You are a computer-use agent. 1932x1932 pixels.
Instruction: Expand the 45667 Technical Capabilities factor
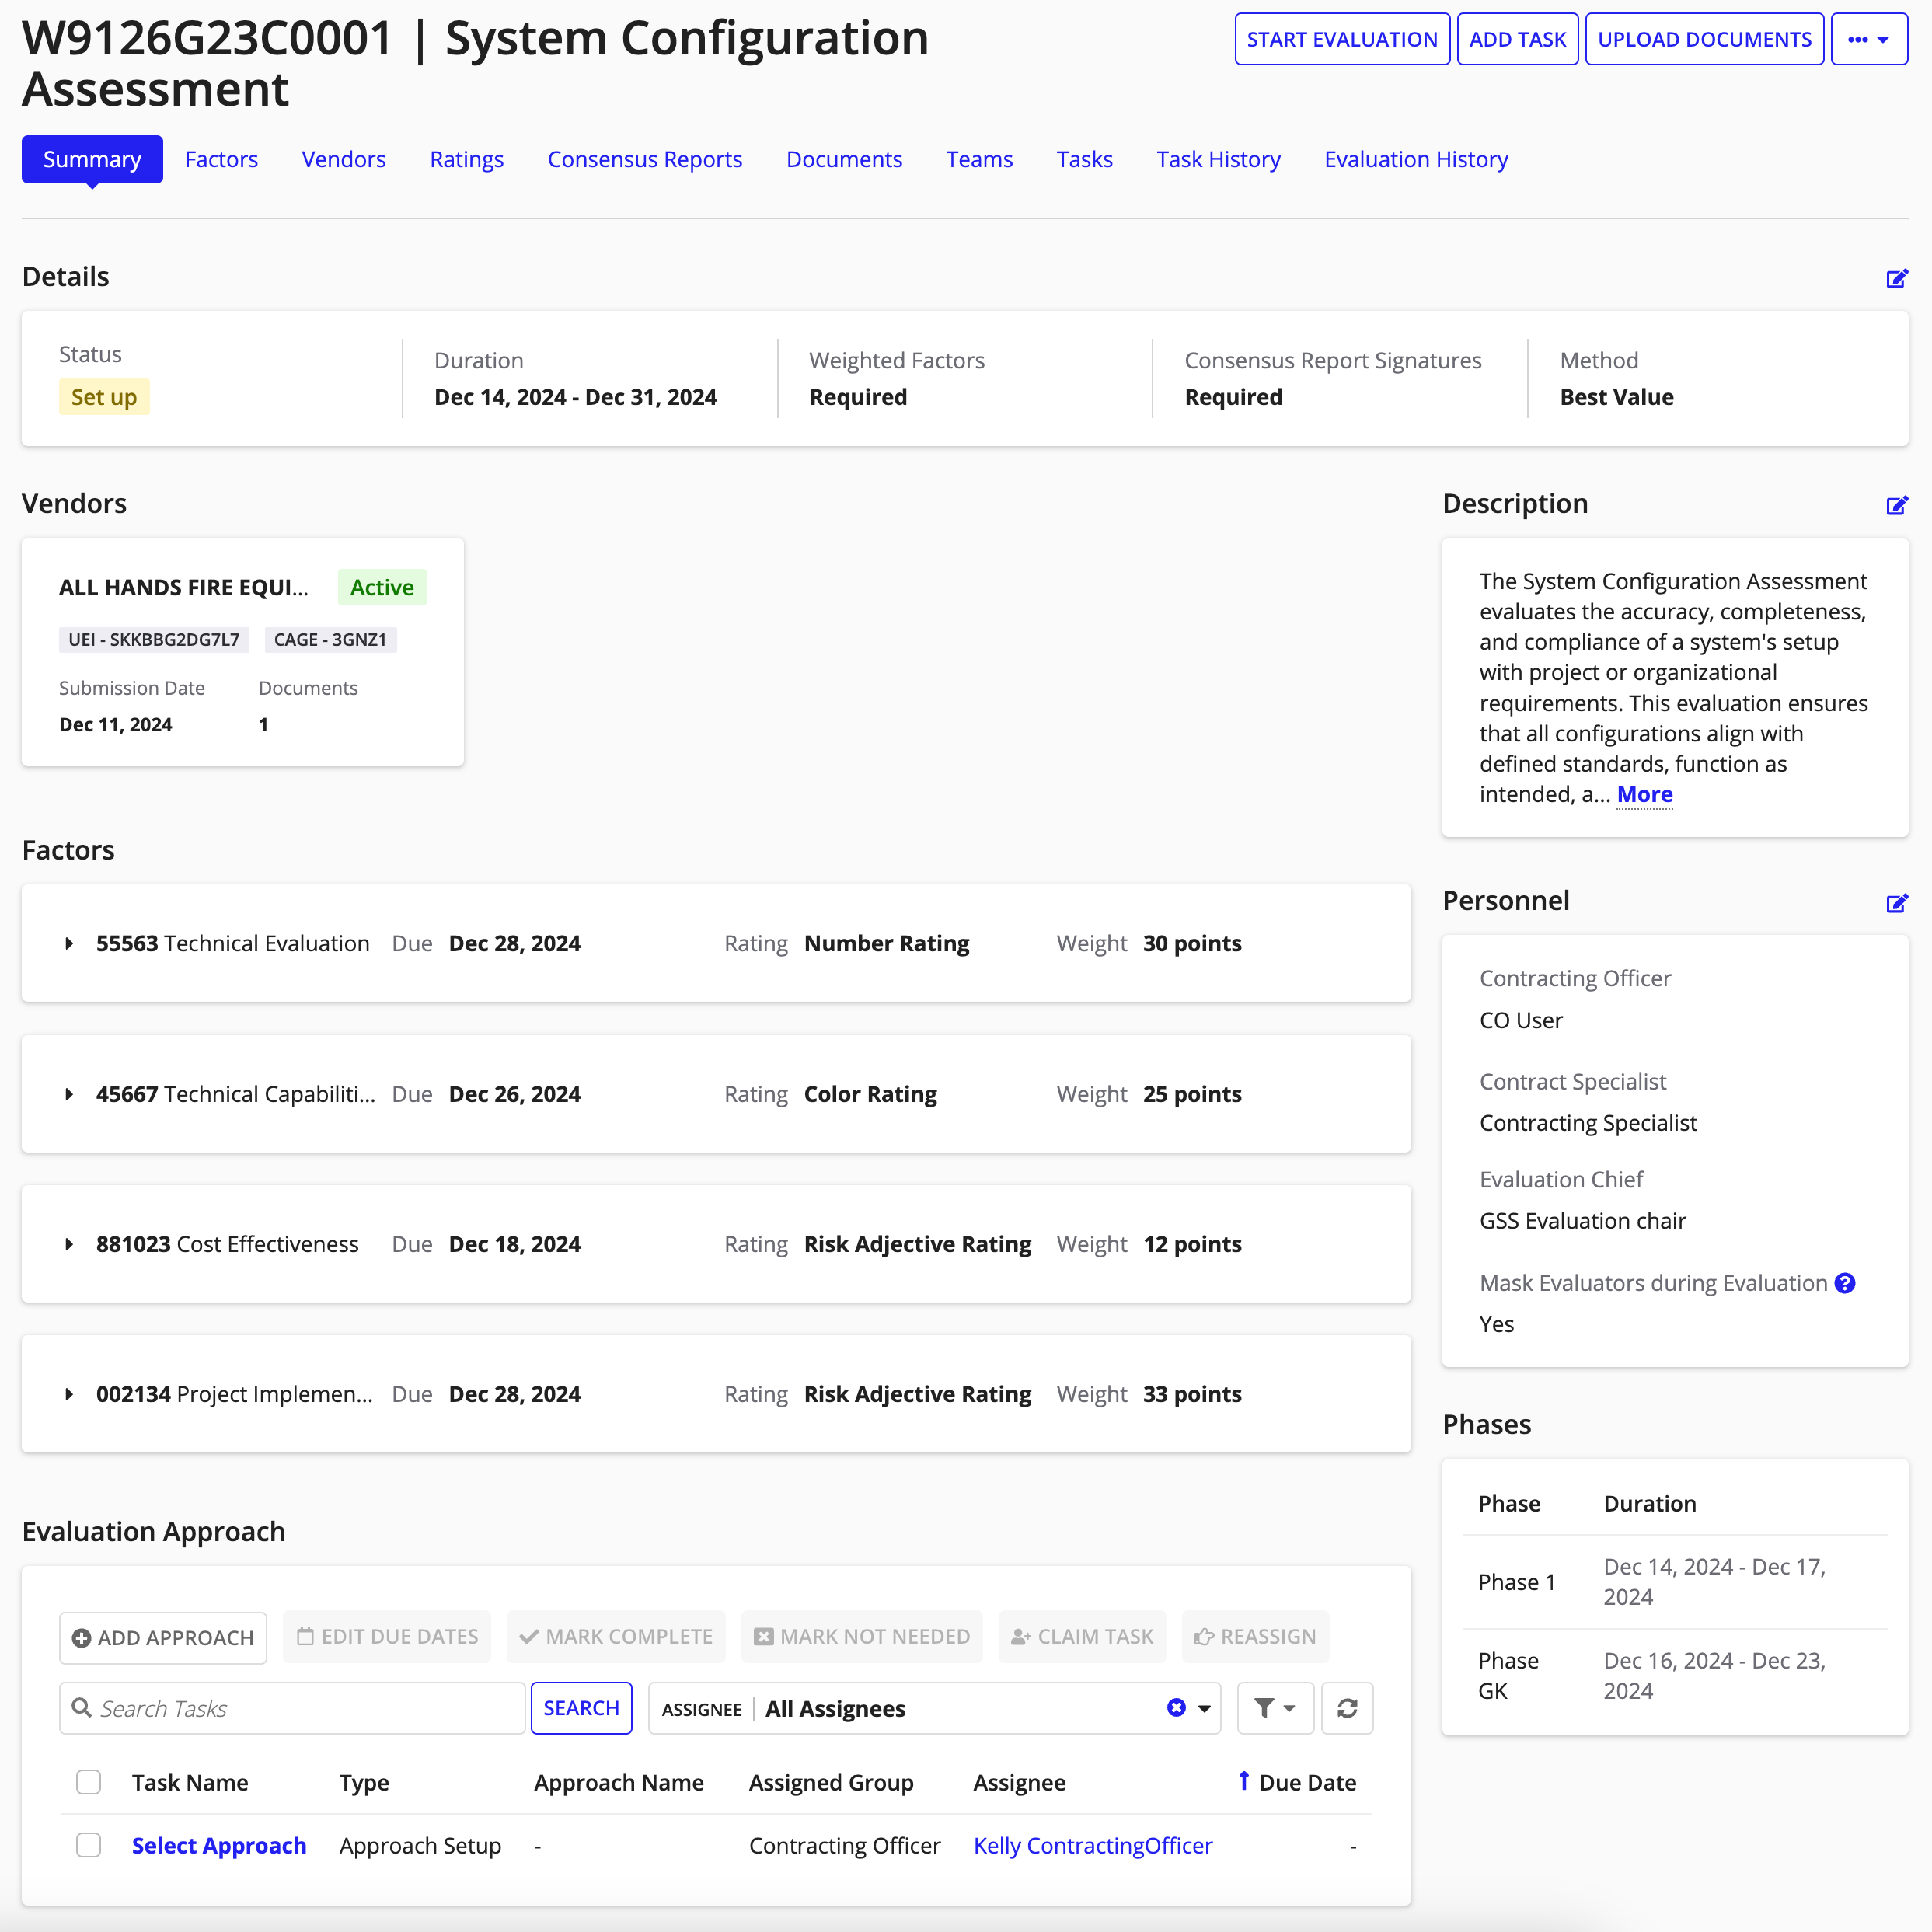(x=69, y=1094)
